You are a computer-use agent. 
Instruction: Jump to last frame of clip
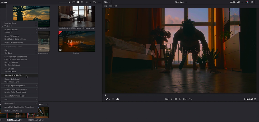point(185,99)
